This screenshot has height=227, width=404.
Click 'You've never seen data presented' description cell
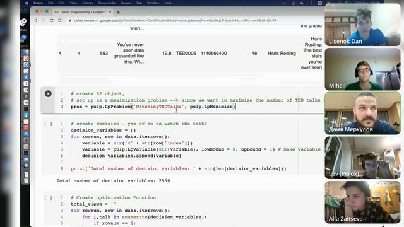pyautogui.click(x=129, y=53)
